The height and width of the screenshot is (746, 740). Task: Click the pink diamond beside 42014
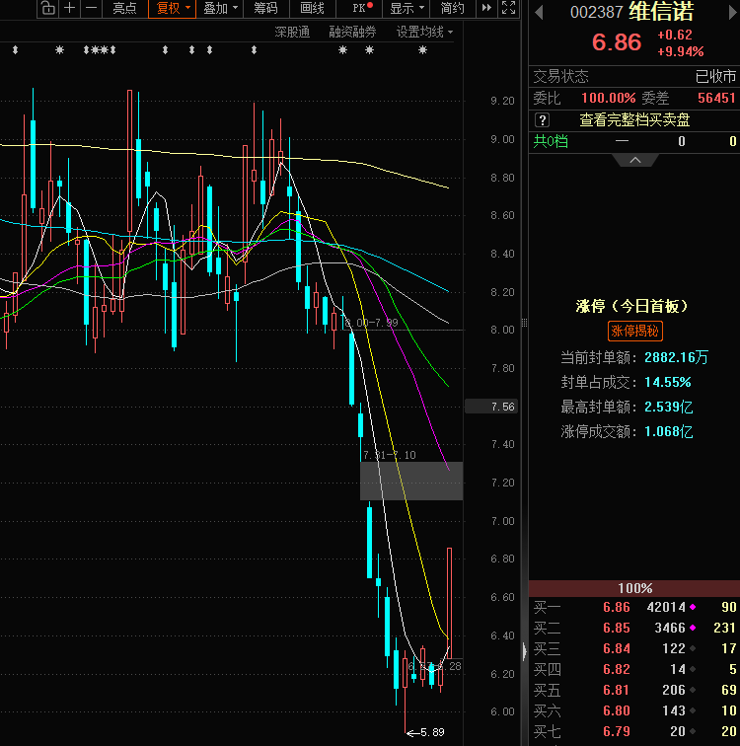tap(693, 607)
